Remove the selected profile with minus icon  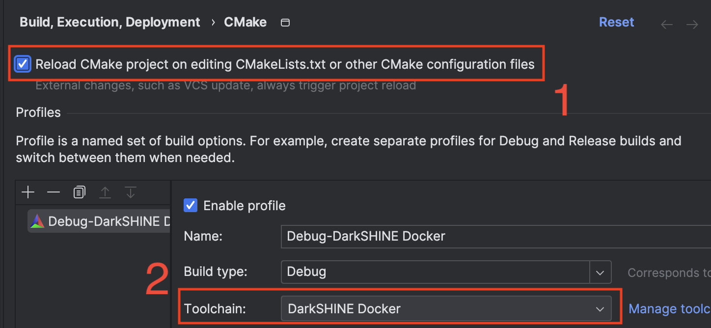click(53, 192)
